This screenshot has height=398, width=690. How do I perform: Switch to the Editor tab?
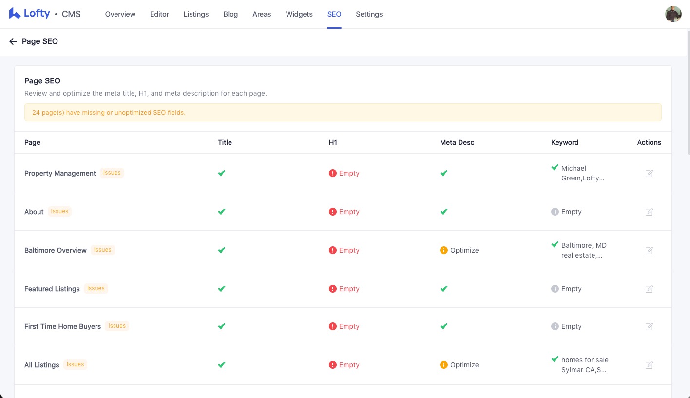159,14
